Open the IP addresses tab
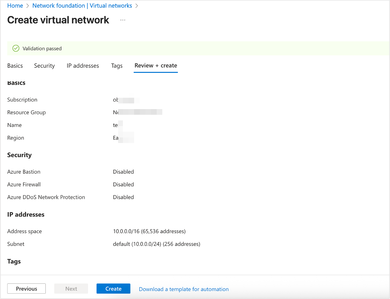 point(83,66)
